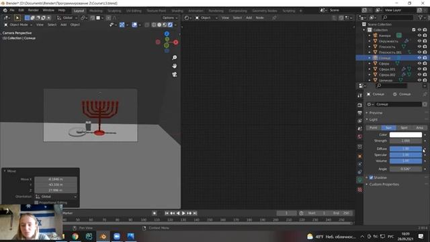
Task: Open Chrome from the taskbar
Action: coord(75,236)
